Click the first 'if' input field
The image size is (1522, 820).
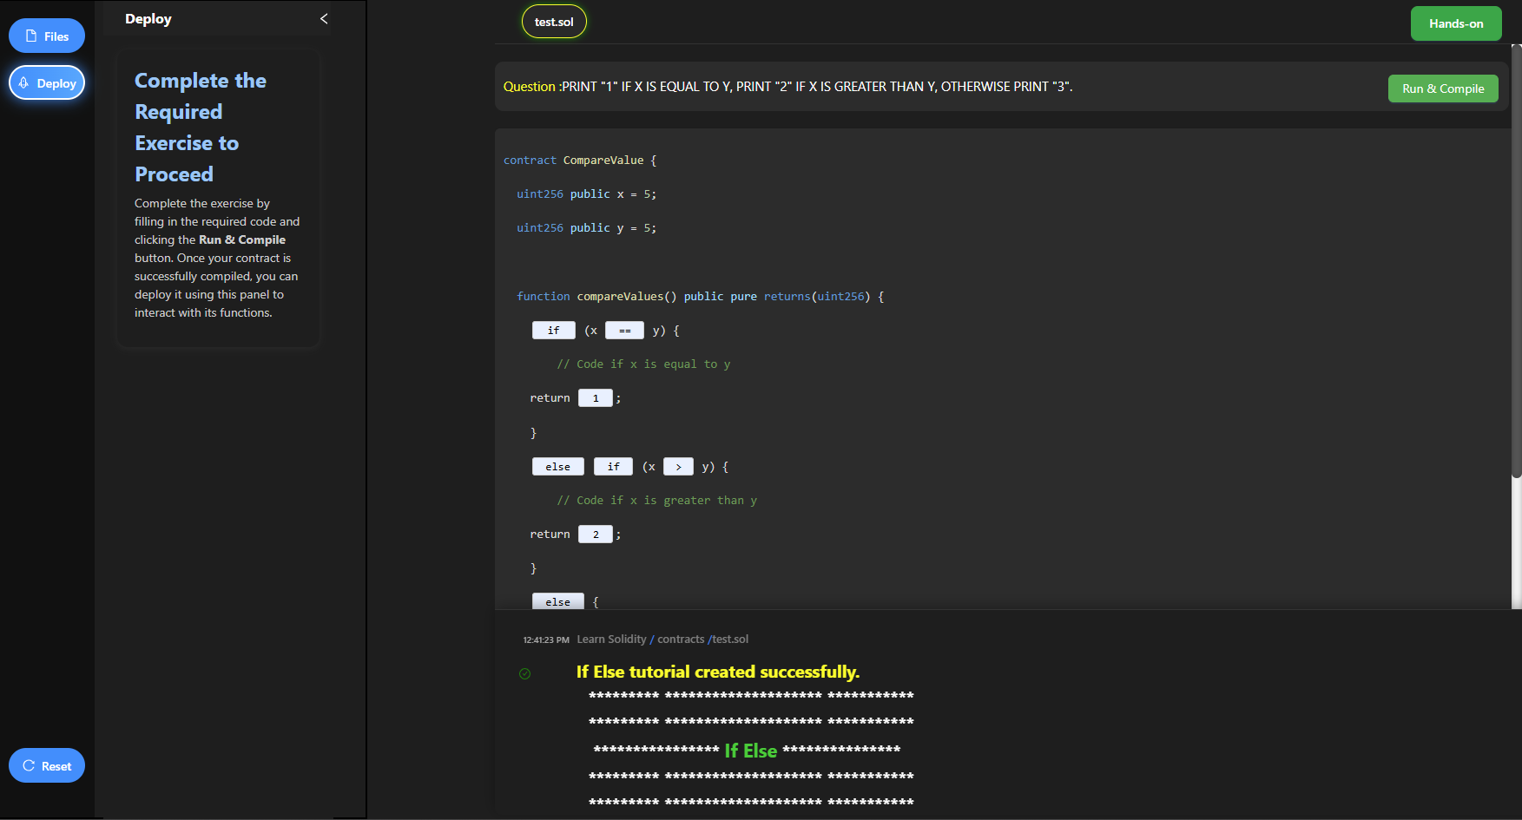pyautogui.click(x=553, y=331)
